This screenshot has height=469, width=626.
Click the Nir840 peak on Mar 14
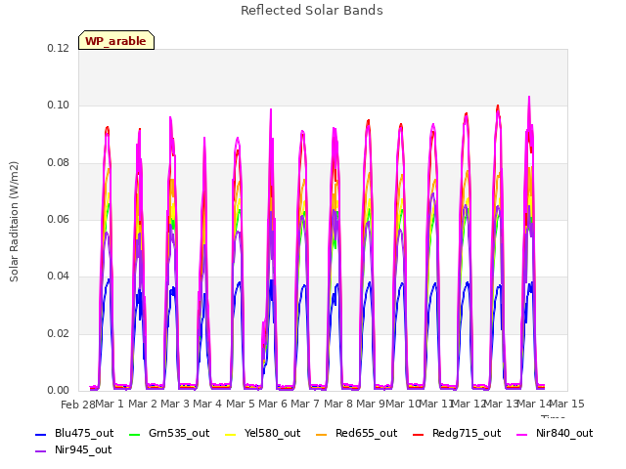click(529, 97)
